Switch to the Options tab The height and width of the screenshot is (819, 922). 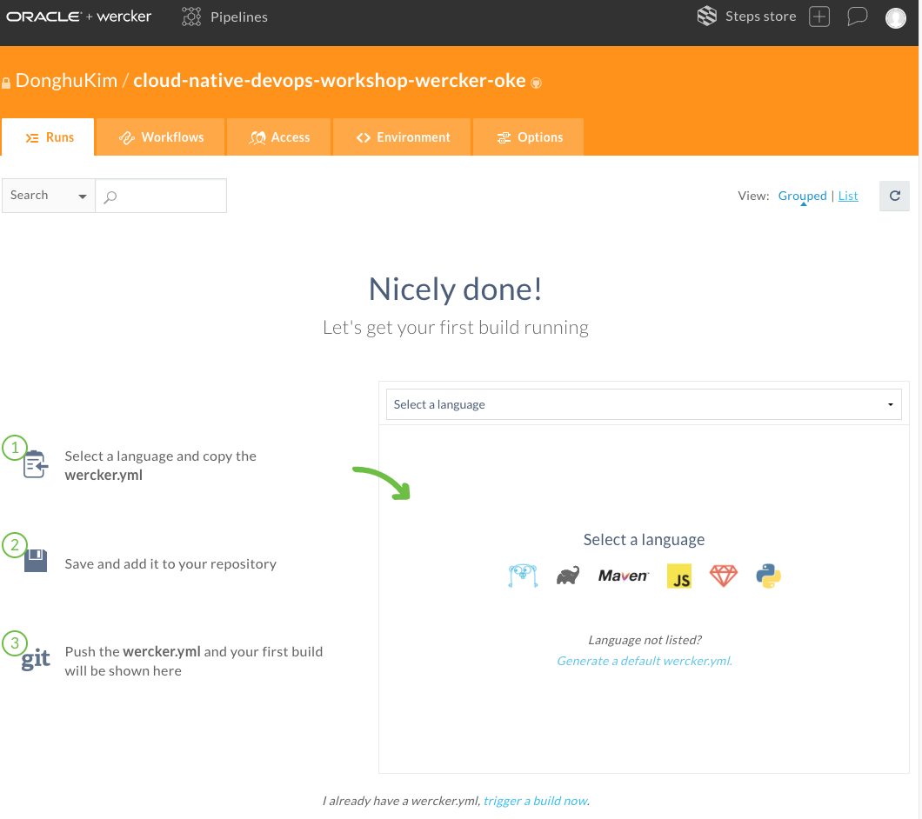529,137
